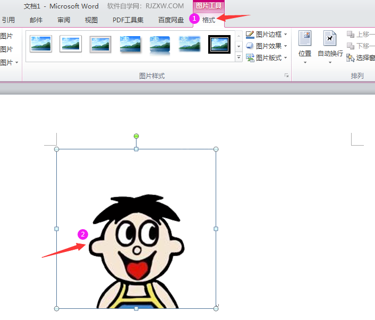Click the 图片效果 icon
The height and width of the screenshot is (320, 375).
click(250, 46)
